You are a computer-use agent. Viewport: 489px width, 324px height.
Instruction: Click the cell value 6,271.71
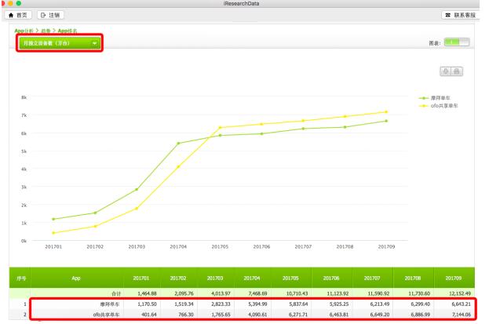point(298,315)
